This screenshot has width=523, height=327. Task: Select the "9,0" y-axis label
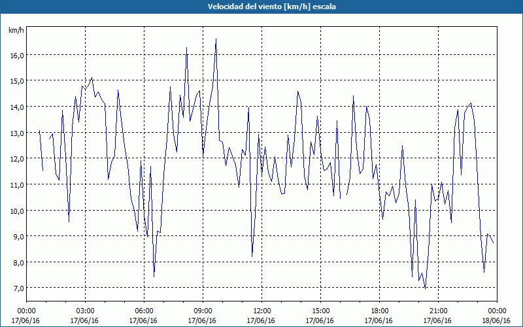18,237
